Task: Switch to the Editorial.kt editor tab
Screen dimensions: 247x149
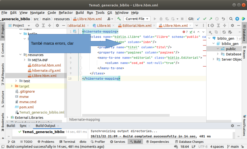Action: click(x=76, y=25)
